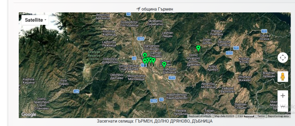Click the Orelyak Reserve label
Screen dimensions: 295x126
(94, 55)
